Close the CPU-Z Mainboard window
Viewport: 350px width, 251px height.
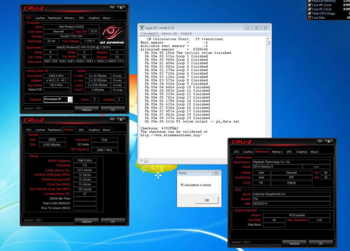(x=329, y=141)
